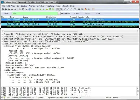Expand the Ethernet II tree node

2,37
